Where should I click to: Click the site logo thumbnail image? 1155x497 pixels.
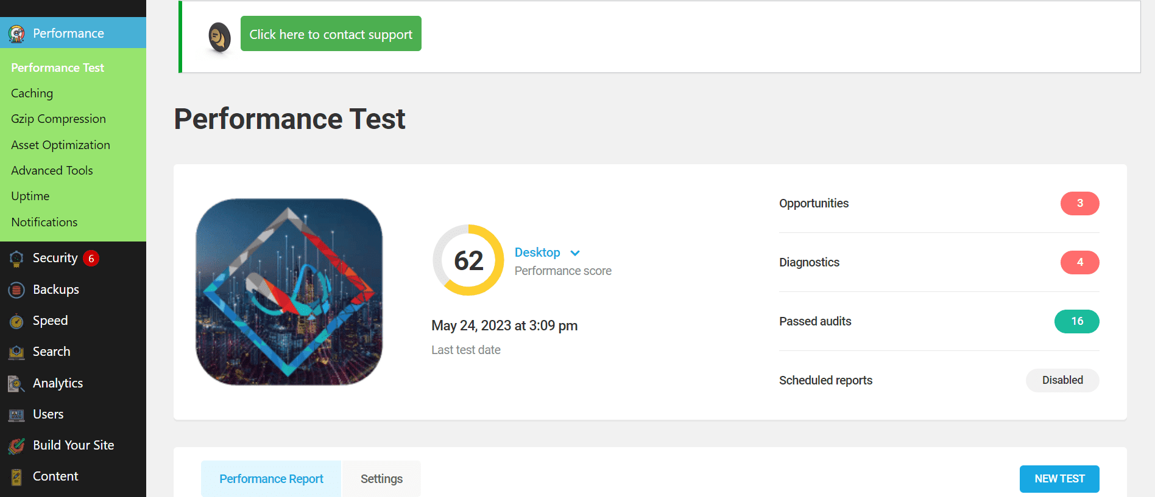pyautogui.click(x=289, y=292)
